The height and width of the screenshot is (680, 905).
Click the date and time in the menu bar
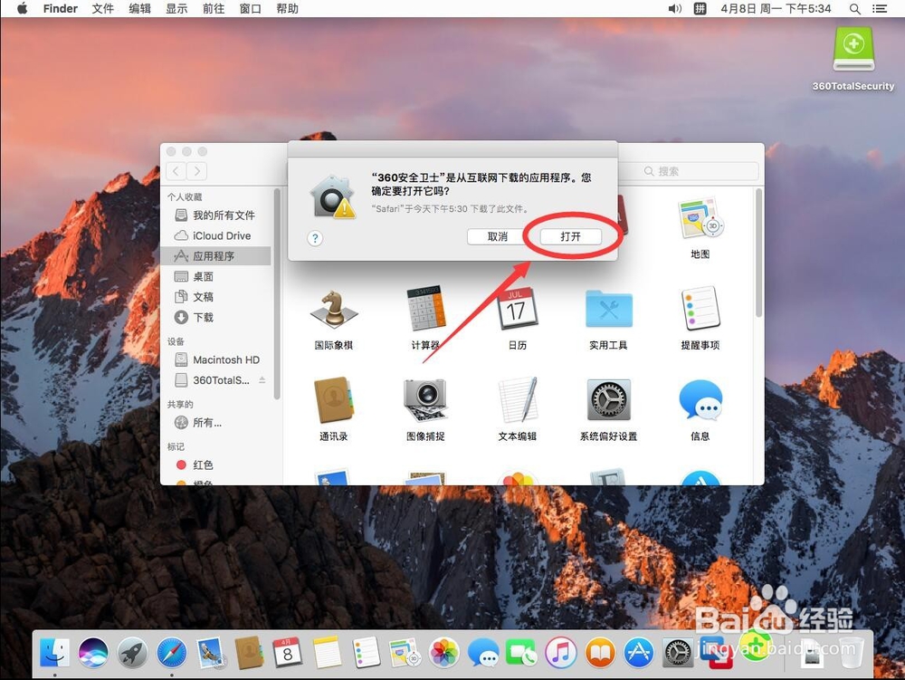pyautogui.click(x=776, y=9)
